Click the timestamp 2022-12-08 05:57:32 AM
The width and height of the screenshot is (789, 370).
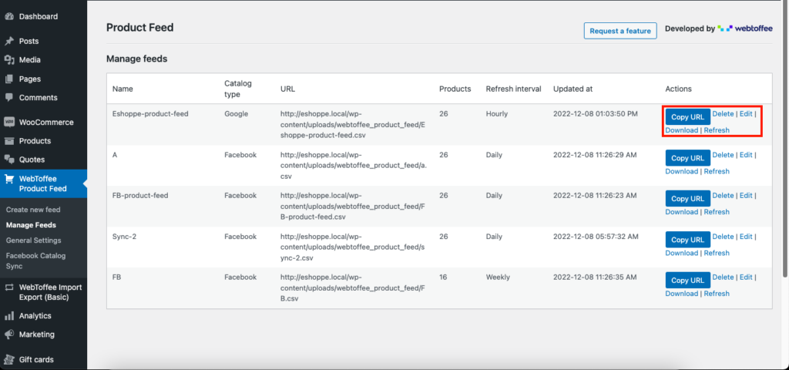point(596,237)
